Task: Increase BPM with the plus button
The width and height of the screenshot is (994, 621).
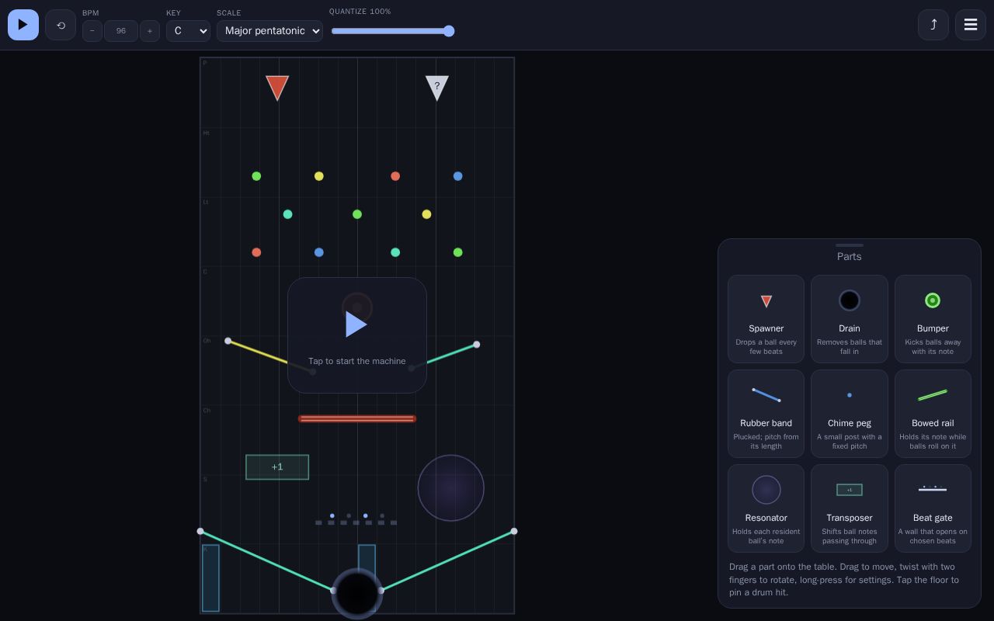Action: pos(150,30)
